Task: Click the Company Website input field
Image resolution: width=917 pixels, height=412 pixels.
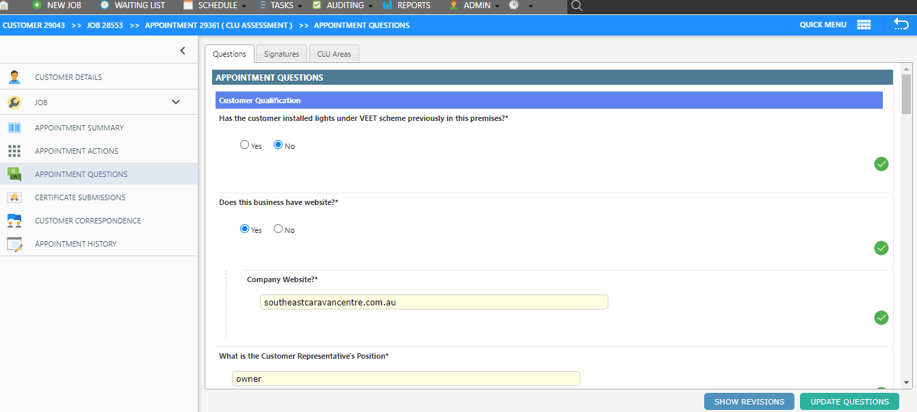Action: coord(434,302)
